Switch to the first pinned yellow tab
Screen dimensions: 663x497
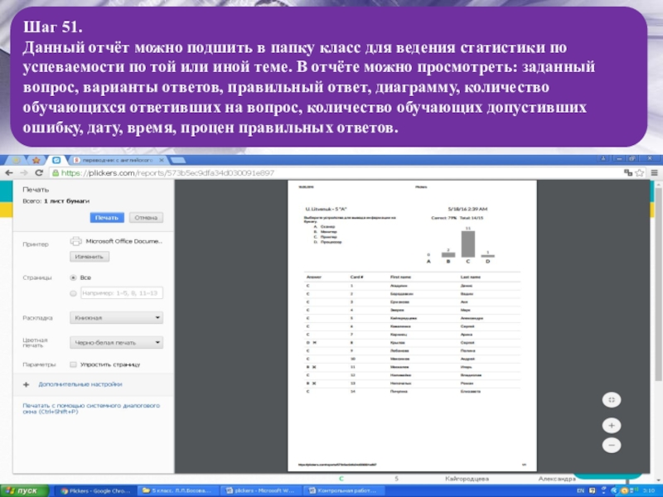pyautogui.click(x=17, y=160)
